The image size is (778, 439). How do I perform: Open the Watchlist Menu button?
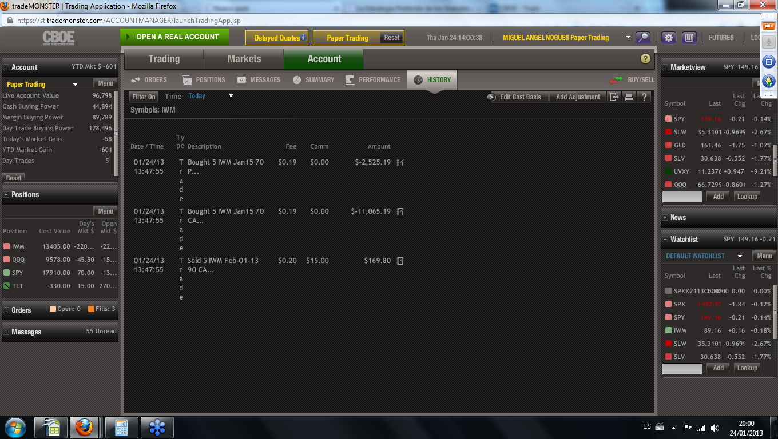764,256
